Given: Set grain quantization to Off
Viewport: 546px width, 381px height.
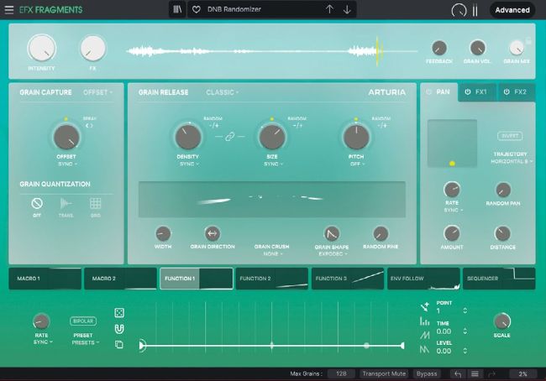Looking at the screenshot, I should [36, 204].
